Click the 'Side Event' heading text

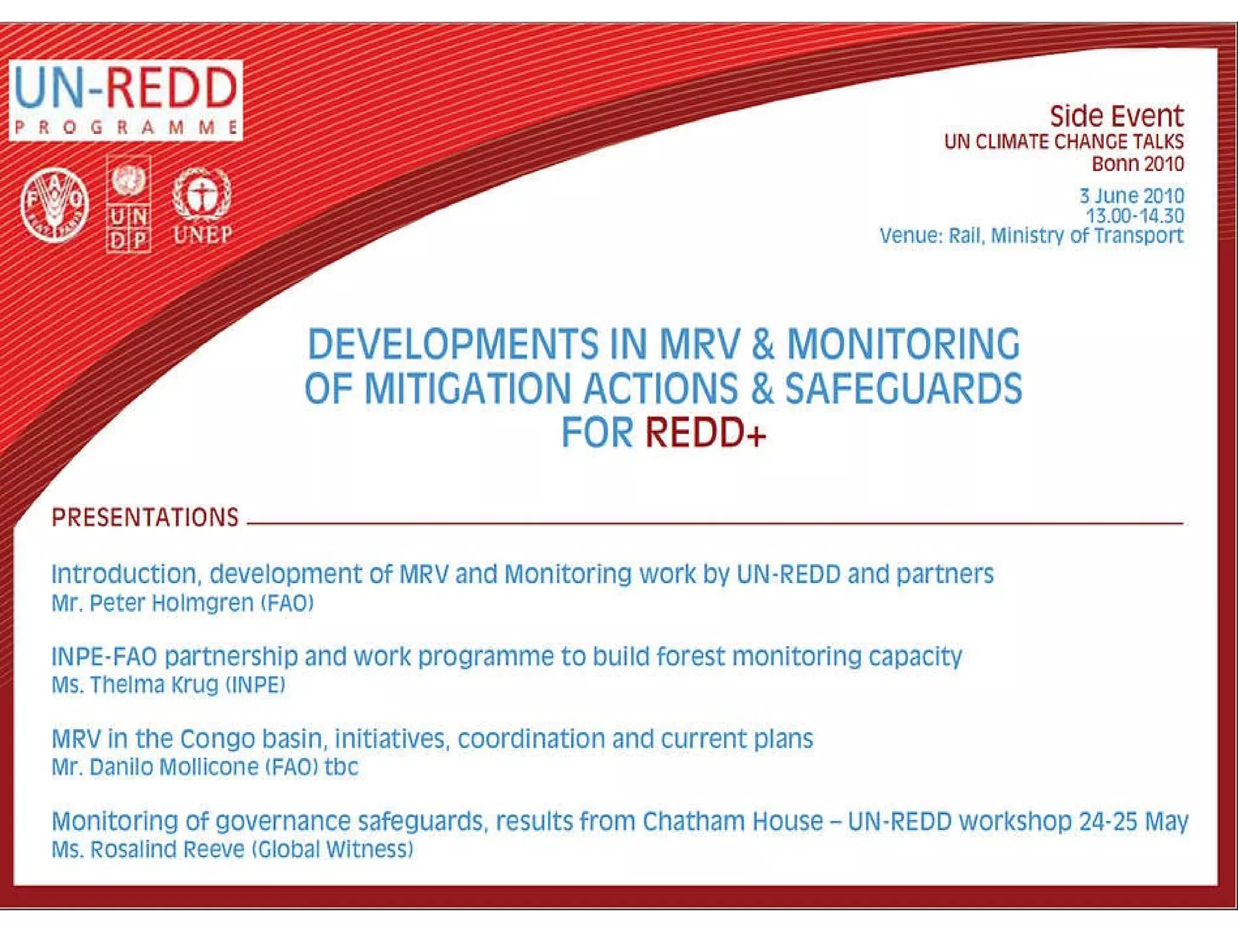pyautogui.click(x=1116, y=116)
